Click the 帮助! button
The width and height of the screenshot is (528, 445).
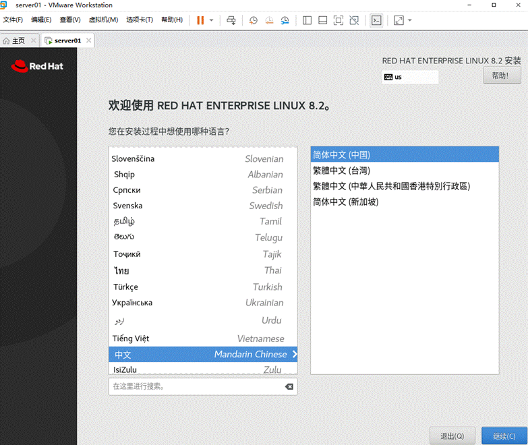[x=502, y=76]
